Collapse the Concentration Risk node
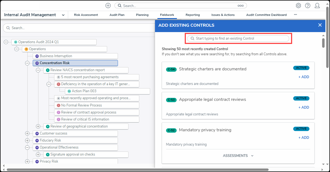 point(27,63)
